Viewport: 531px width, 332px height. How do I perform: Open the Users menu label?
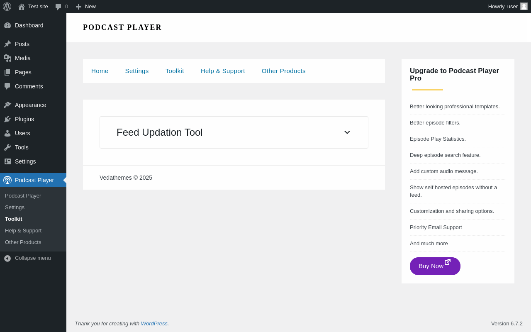tap(22, 133)
